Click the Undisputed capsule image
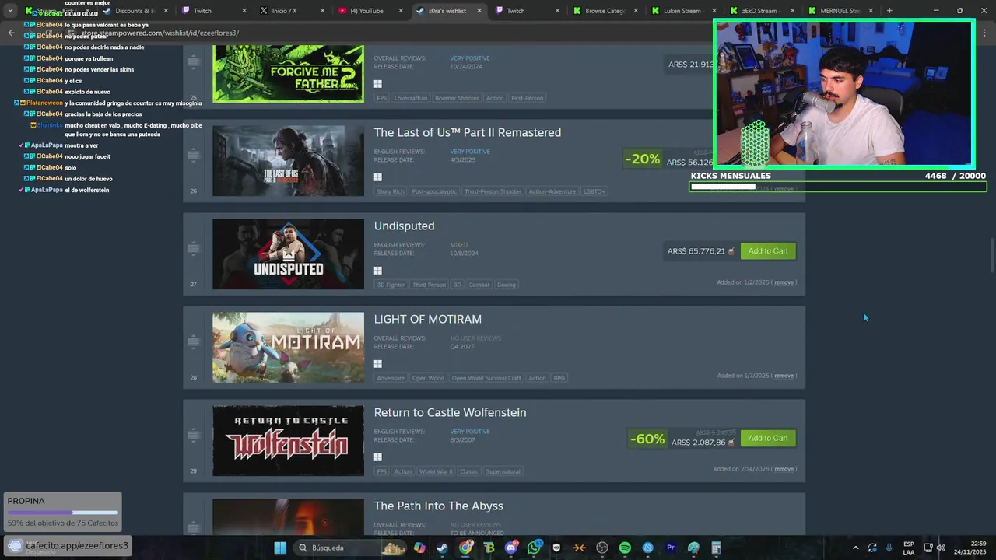996x560 pixels. point(288,254)
